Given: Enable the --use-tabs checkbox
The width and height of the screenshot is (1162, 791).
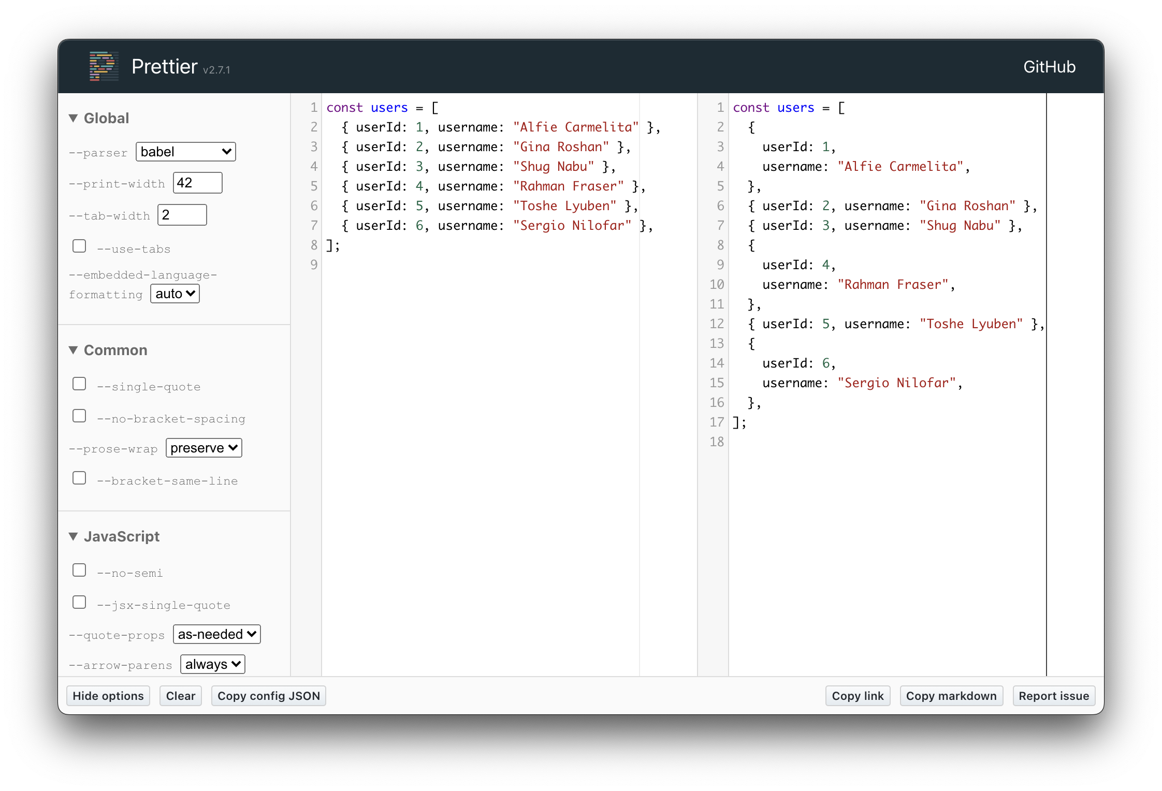Looking at the screenshot, I should click(x=79, y=246).
